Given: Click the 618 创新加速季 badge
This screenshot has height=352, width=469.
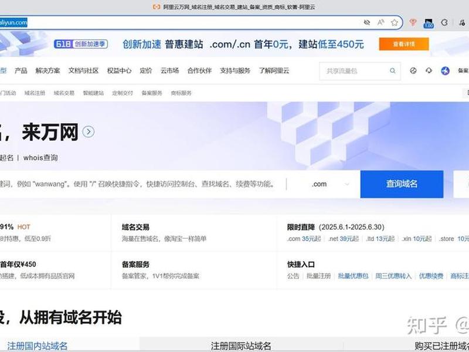Looking at the screenshot, I should [81, 44].
